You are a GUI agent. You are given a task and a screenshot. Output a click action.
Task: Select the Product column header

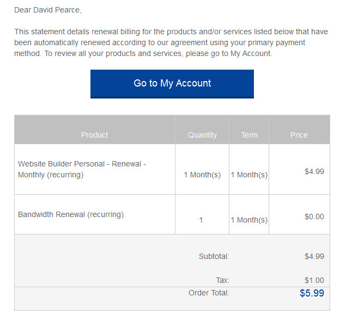click(x=95, y=135)
